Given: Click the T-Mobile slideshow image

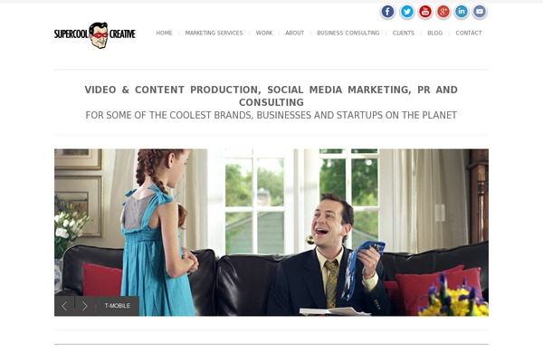Looking at the screenshot, I should coord(271,233).
